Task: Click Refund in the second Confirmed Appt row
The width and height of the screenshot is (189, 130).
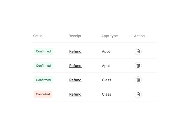Action: pyautogui.click(x=75, y=66)
